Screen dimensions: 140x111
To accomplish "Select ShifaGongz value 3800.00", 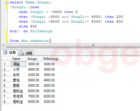I will click(52, 69).
